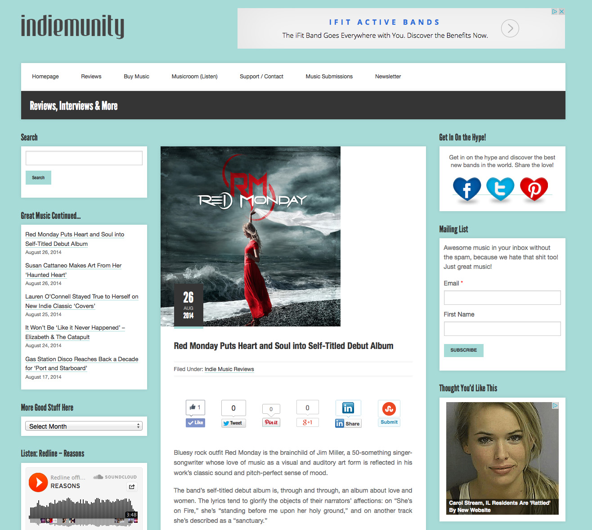Click the Email input field

tap(502, 298)
